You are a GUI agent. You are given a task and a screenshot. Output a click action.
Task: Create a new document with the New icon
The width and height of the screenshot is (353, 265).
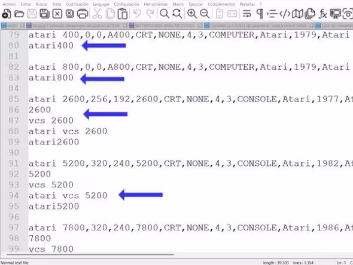point(7,14)
